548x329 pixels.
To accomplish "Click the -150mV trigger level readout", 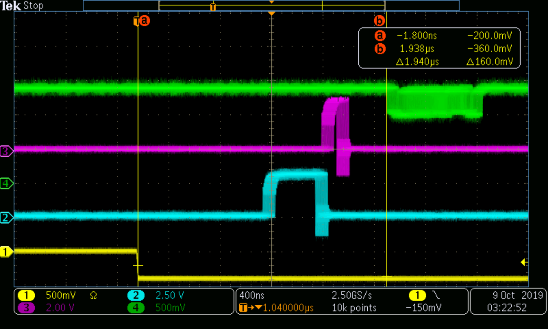I will click(x=423, y=308).
